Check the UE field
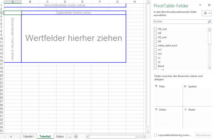The image size is (214, 139). [155, 41]
